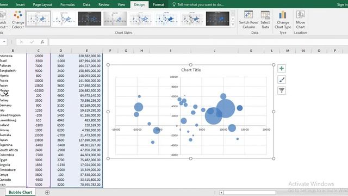This screenshot has width=348, height=196.
Task: Click the horizontal scrollbar thumb
Action: coord(250,192)
